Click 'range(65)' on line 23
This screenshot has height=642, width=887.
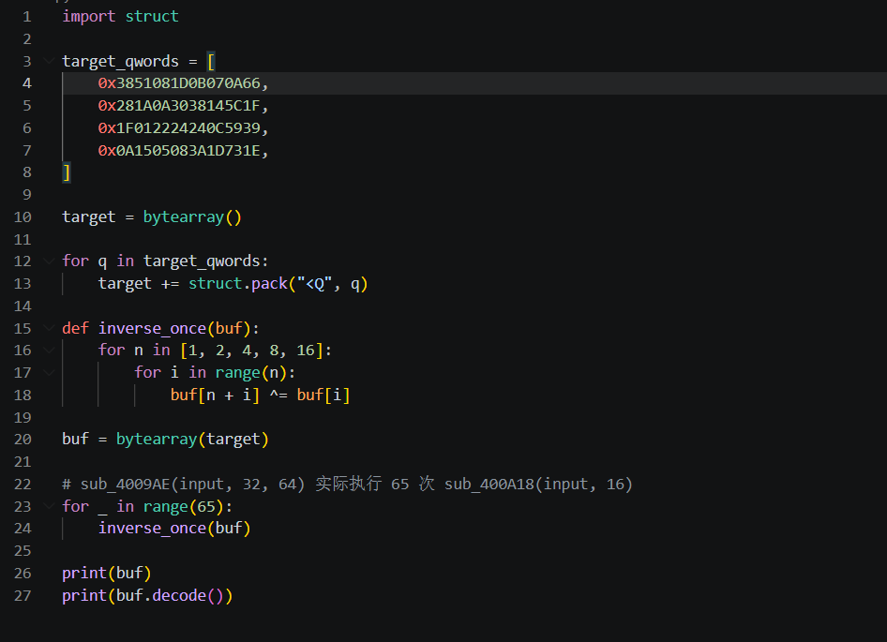click(183, 506)
